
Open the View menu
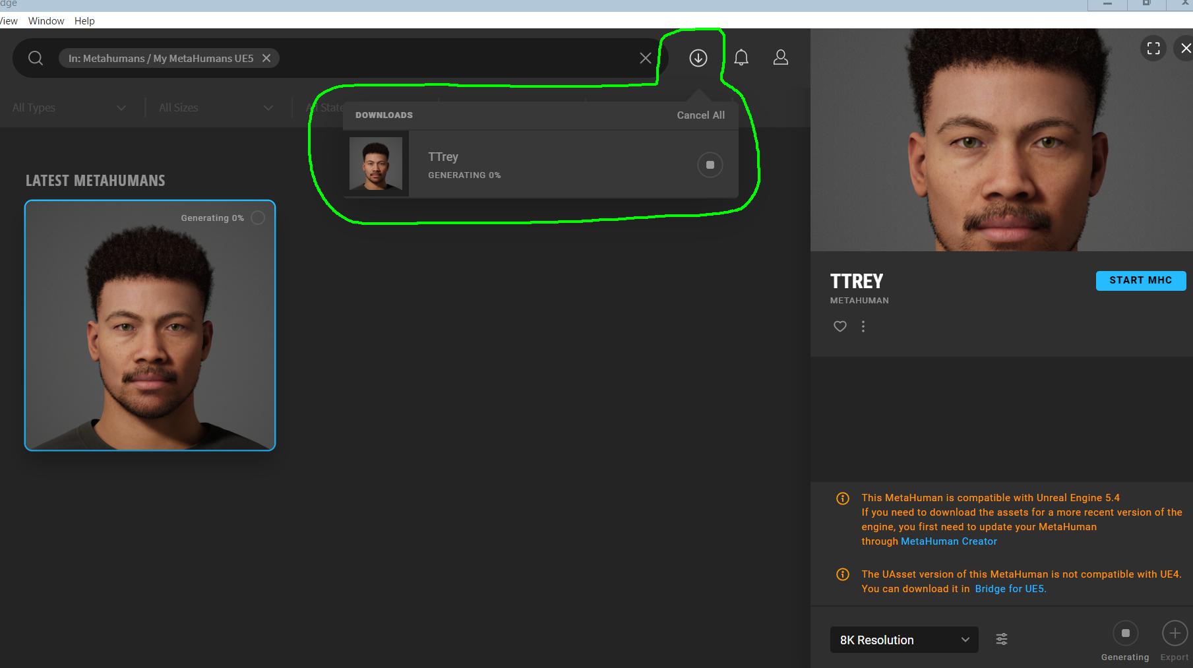[x=9, y=20]
